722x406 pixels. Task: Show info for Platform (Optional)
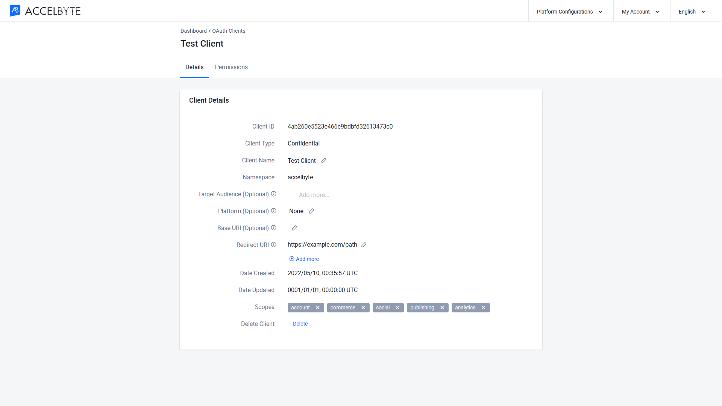274,211
